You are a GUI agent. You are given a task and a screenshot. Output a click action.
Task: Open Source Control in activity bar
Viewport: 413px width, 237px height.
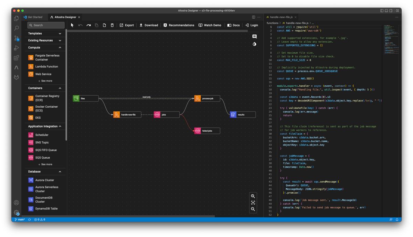tap(16, 38)
